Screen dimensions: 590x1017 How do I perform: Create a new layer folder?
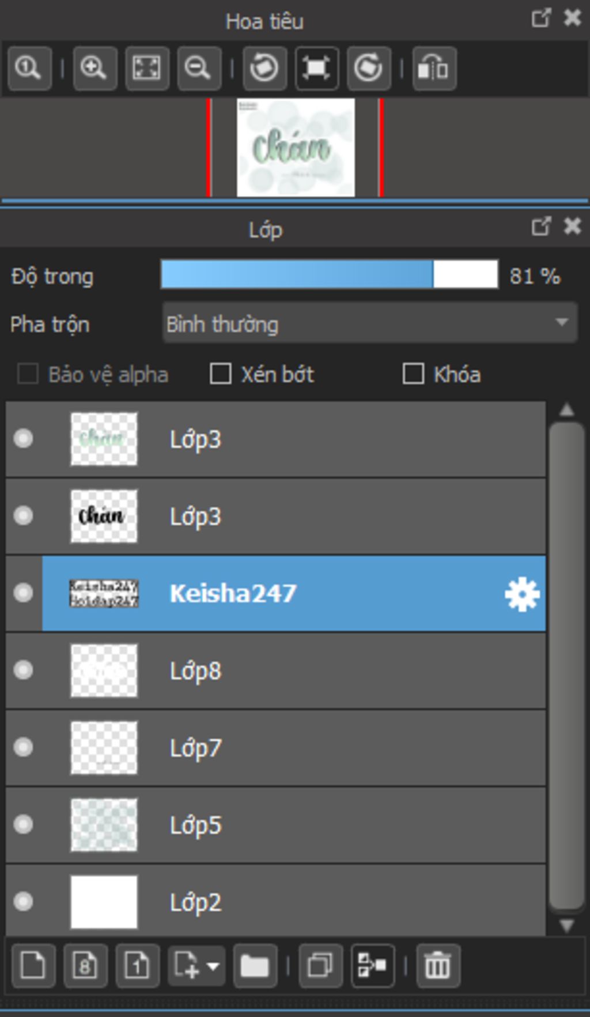(255, 966)
